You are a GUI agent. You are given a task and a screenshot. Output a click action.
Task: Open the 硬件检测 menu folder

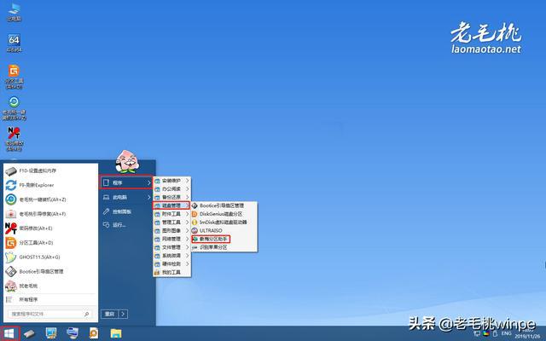pos(171,264)
